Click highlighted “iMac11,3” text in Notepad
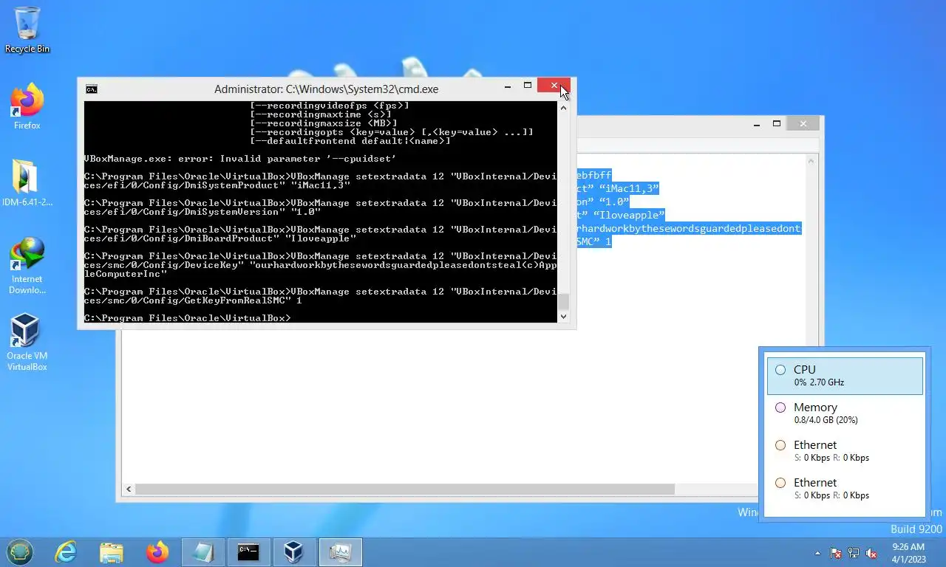This screenshot has width=946, height=567. click(628, 188)
